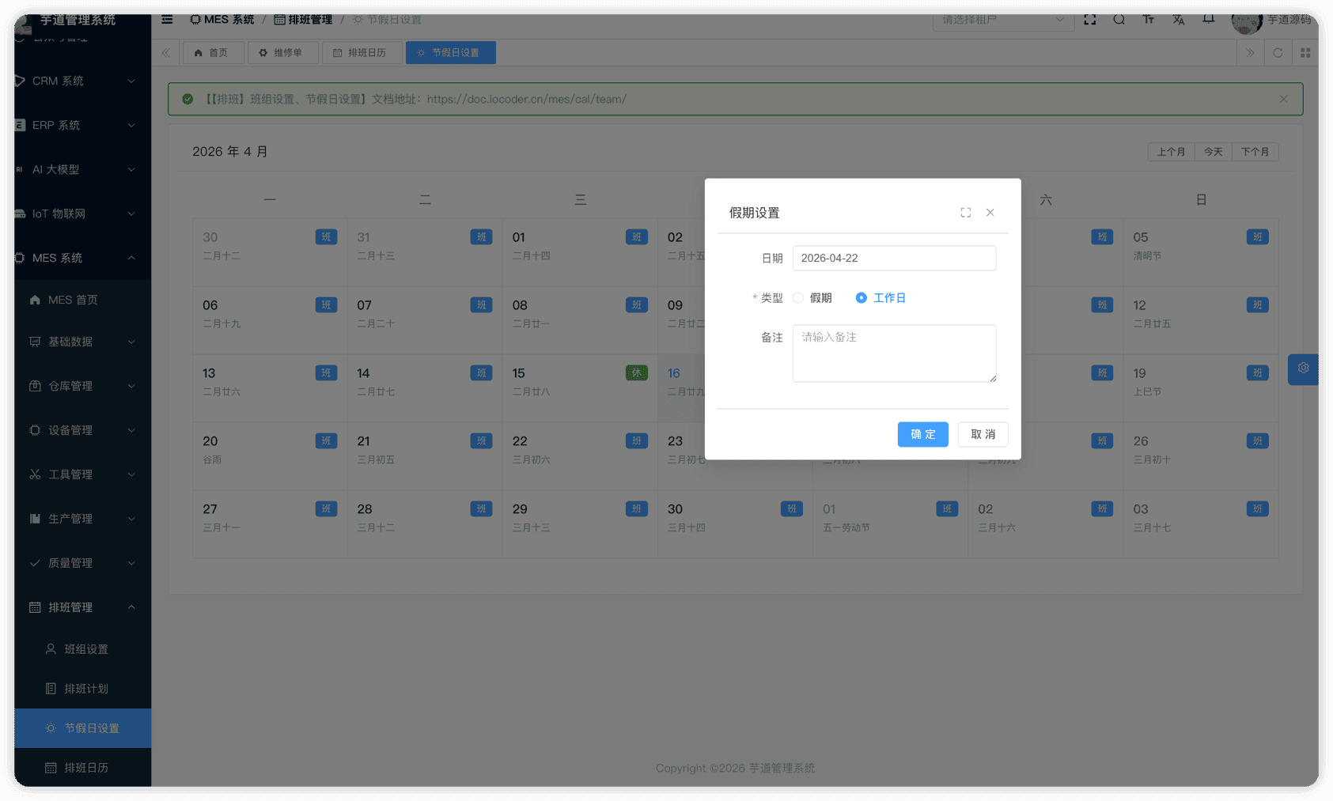Dismiss the green documentation alert banner
This screenshot has height=801, width=1333.
click(x=1283, y=99)
